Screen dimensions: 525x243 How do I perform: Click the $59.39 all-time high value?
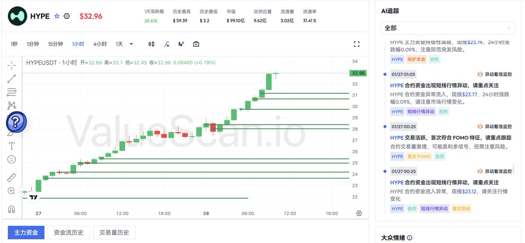pos(180,21)
